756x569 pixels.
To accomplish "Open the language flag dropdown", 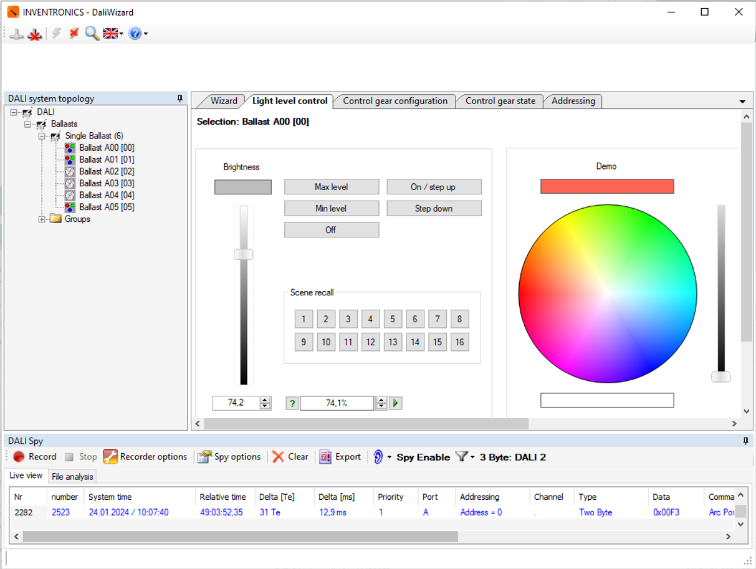I will coord(113,34).
